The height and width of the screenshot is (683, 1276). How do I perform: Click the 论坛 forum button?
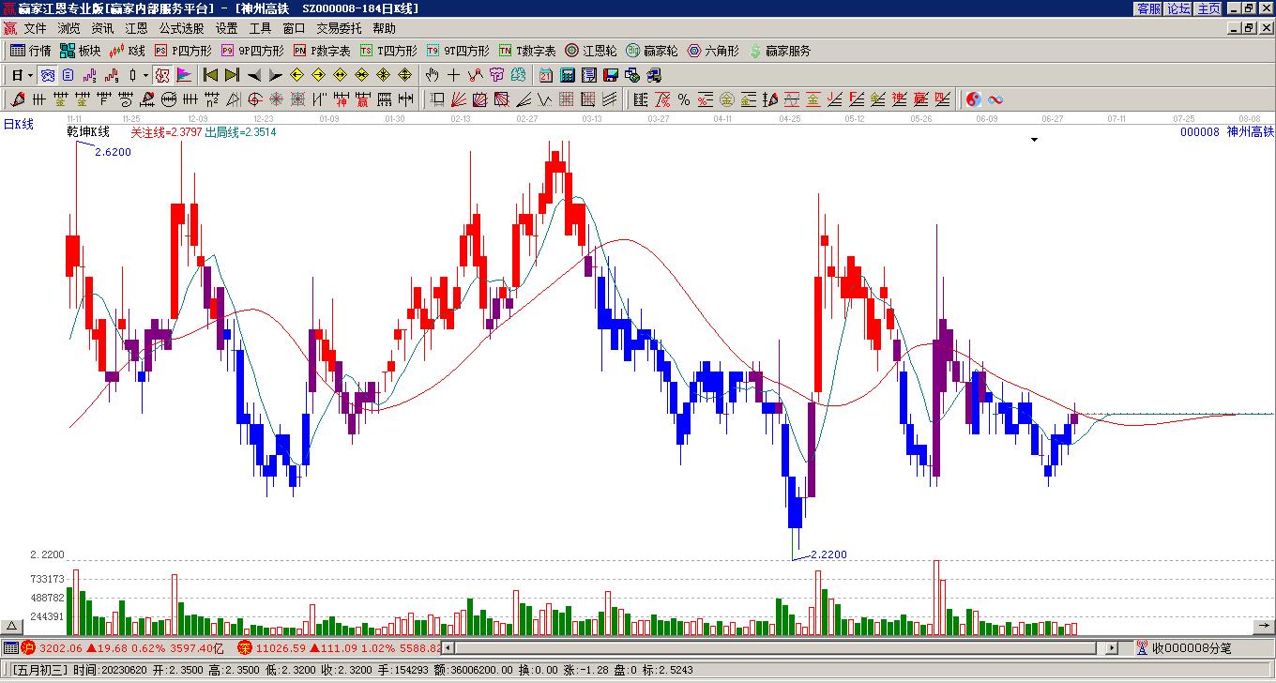point(1179,8)
